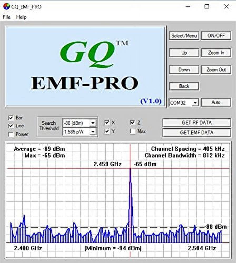Click the 'Max = -65 dBm' text
The width and height of the screenshot is (236, 263).
(x=45, y=155)
